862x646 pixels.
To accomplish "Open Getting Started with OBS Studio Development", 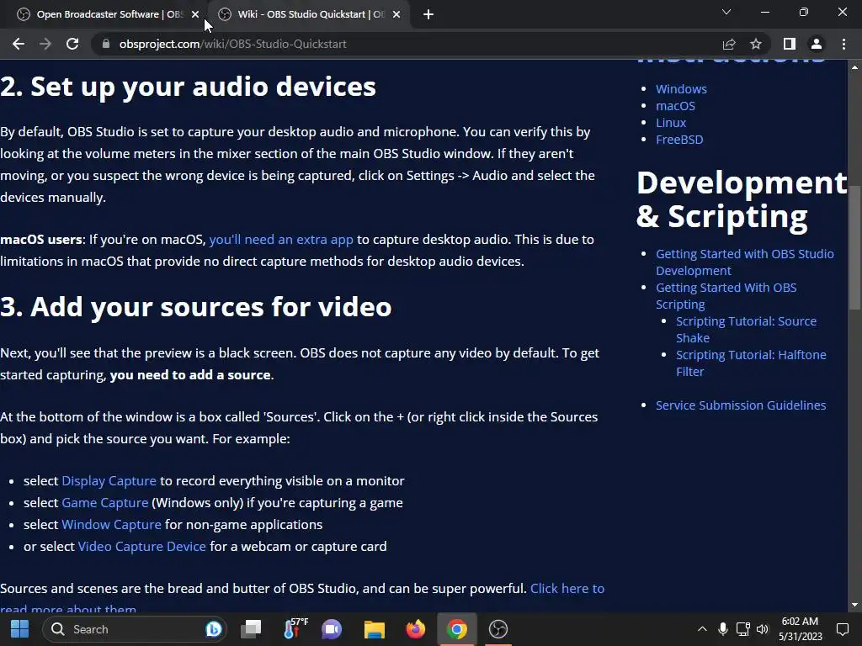I will coord(744,262).
